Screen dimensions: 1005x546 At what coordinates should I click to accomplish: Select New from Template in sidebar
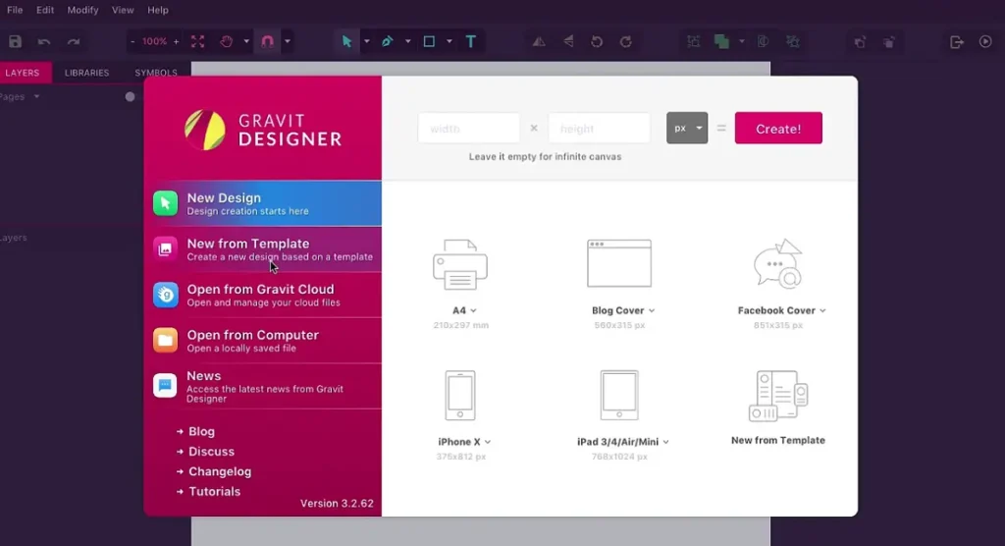263,248
